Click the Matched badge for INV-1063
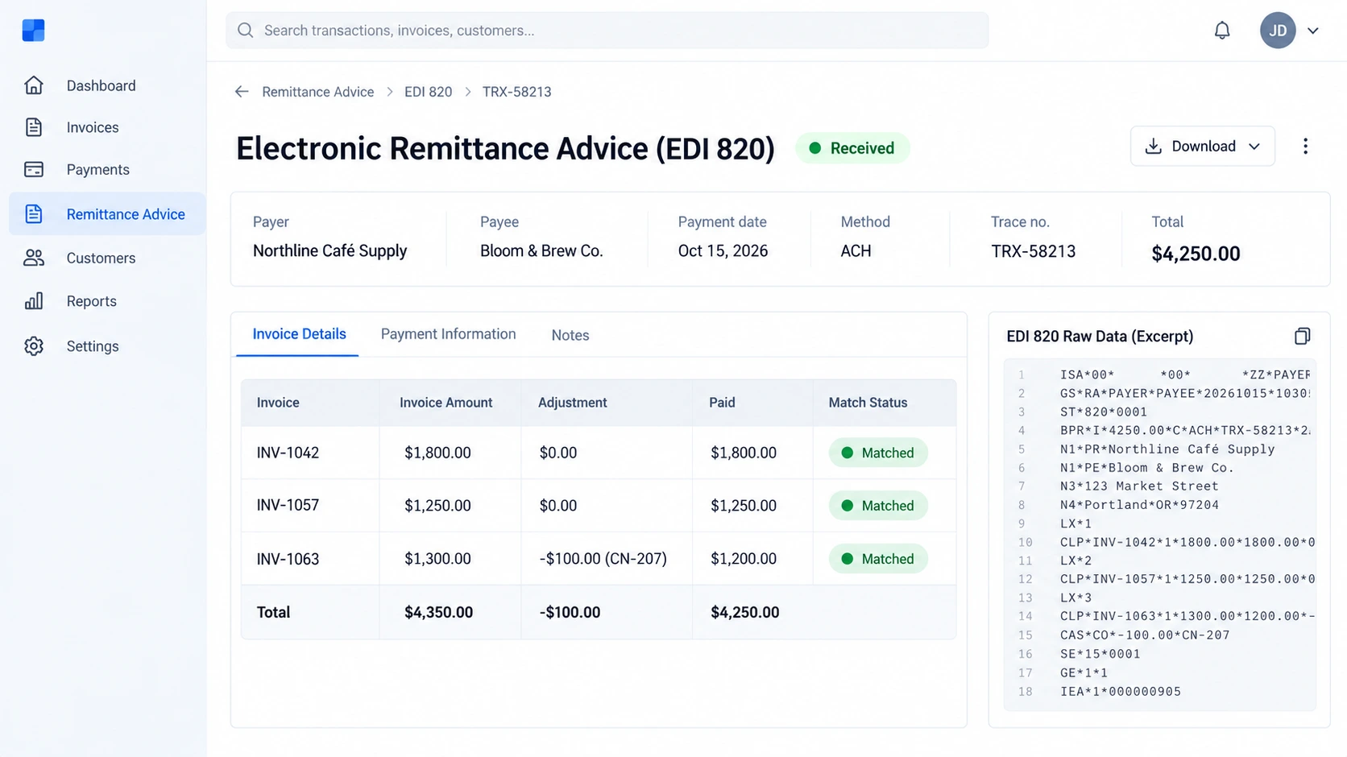The image size is (1347, 757). click(x=878, y=559)
